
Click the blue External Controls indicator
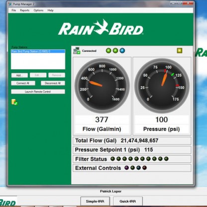(x=138, y=168)
